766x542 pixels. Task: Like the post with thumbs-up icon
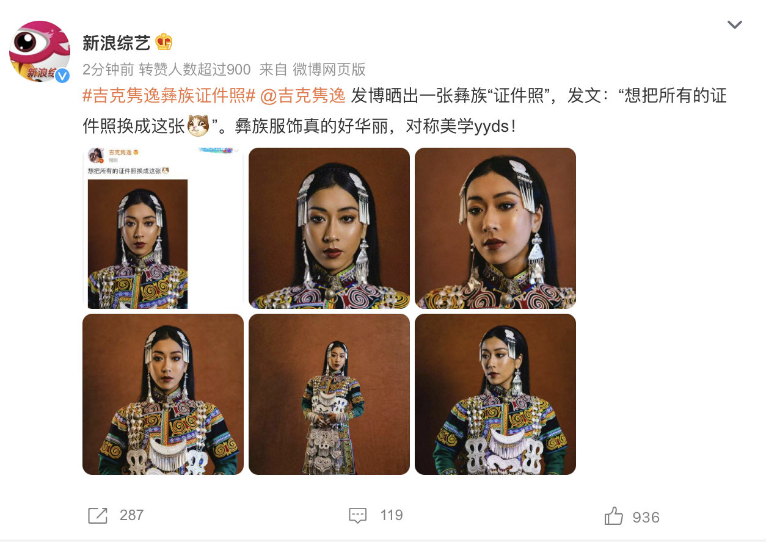tap(614, 516)
